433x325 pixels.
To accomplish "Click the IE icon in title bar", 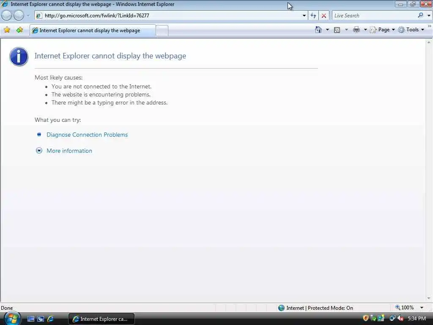I will pyautogui.click(x=5, y=4).
